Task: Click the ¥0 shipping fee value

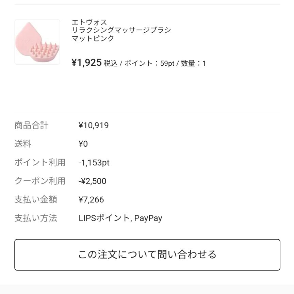Action: pos(83,144)
